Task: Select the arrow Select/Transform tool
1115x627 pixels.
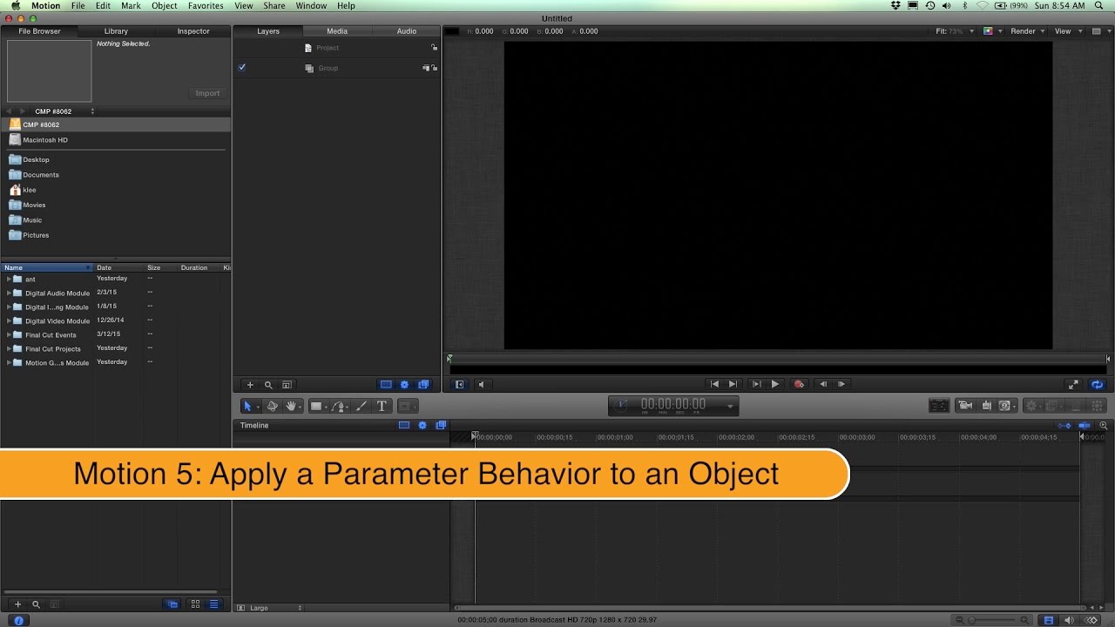Action: [x=247, y=406]
